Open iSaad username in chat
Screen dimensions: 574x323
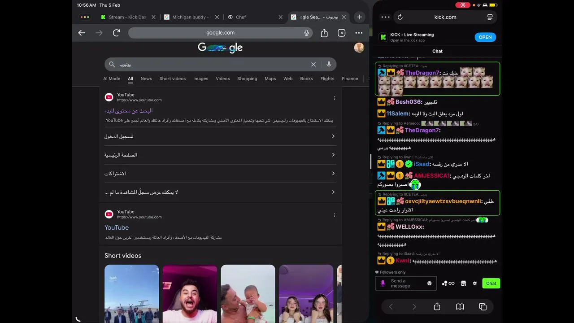point(422,164)
